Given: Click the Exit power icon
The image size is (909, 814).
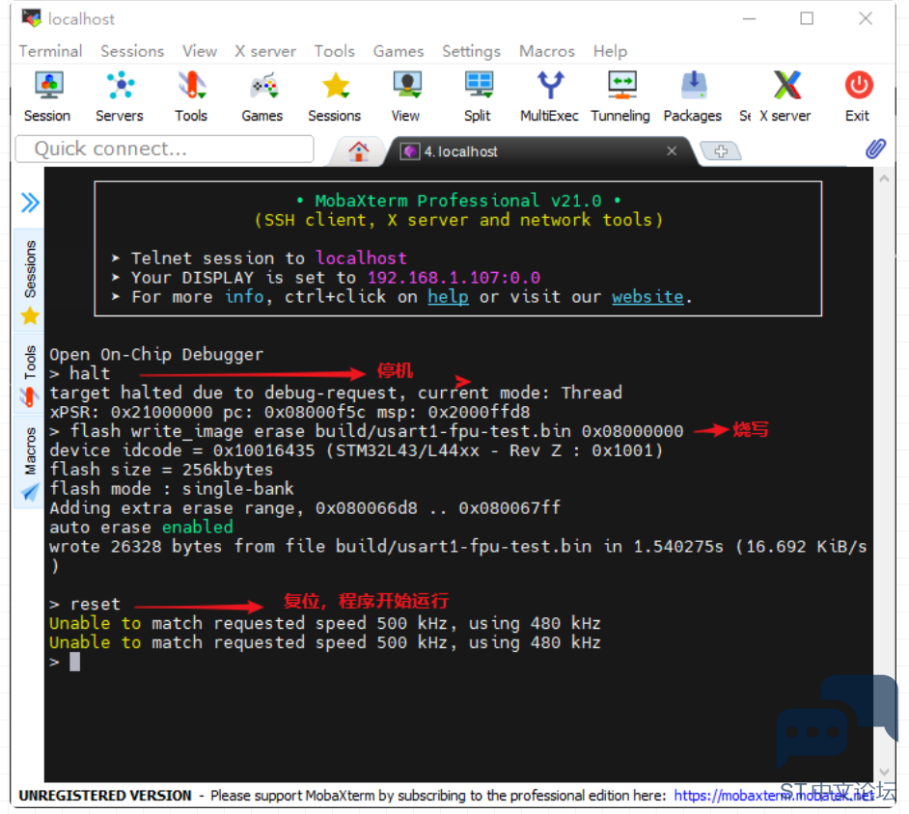Looking at the screenshot, I should click(858, 96).
